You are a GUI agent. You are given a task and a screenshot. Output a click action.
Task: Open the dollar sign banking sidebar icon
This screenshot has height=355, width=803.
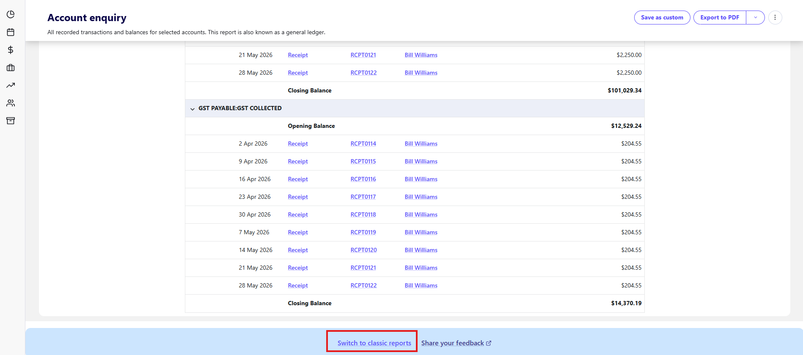[x=11, y=50]
